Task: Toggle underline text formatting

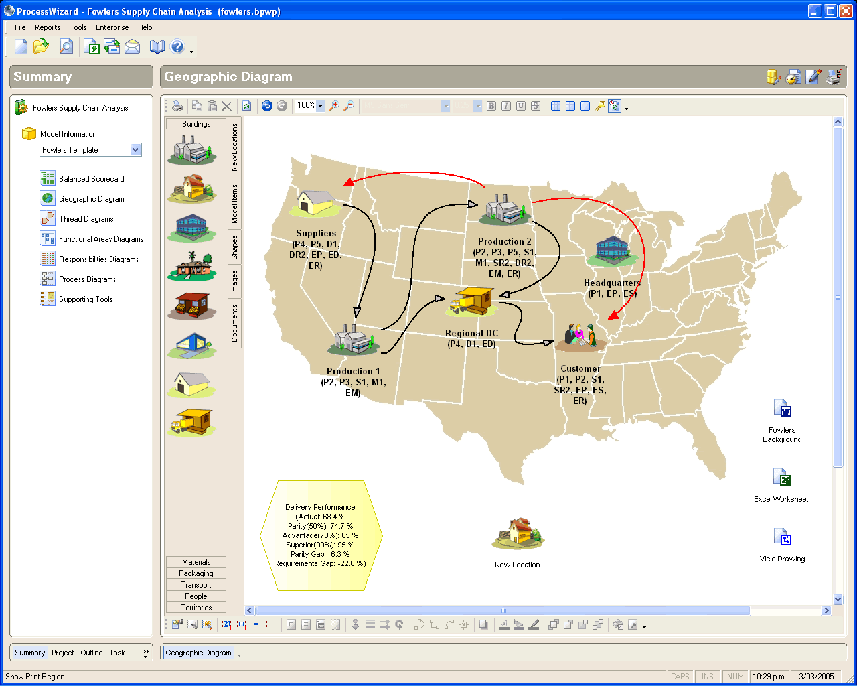Action: pyautogui.click(x=521, y=106)
